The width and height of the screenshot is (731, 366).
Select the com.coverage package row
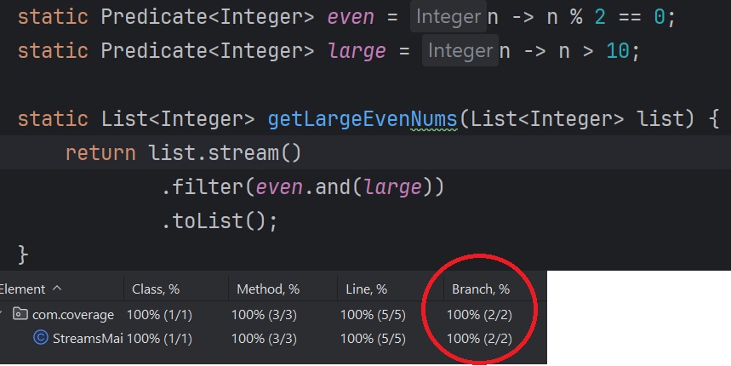(x=75, y=315)
